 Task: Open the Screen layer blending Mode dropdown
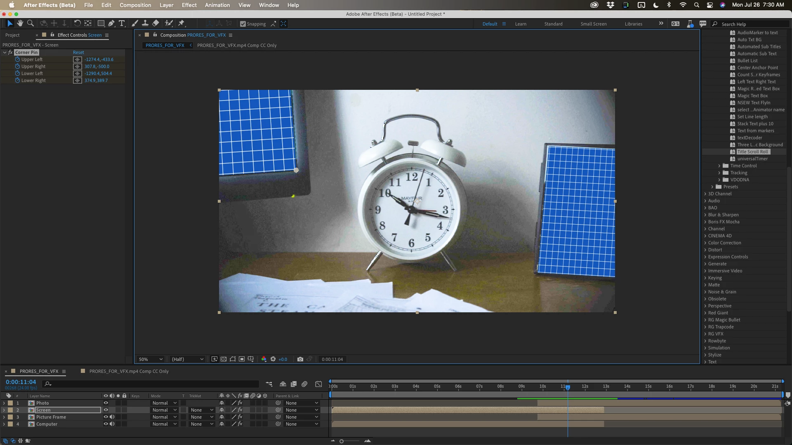(x=164, y=410)
